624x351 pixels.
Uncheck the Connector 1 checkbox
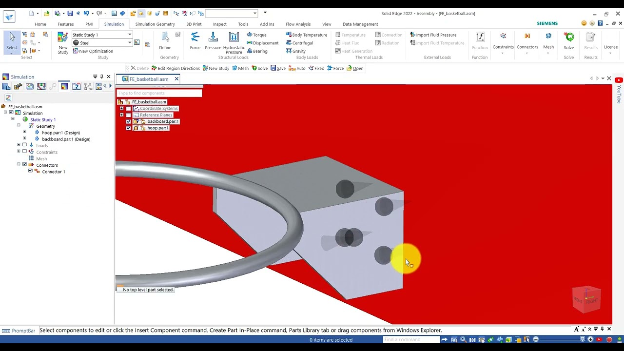[30, 171]
